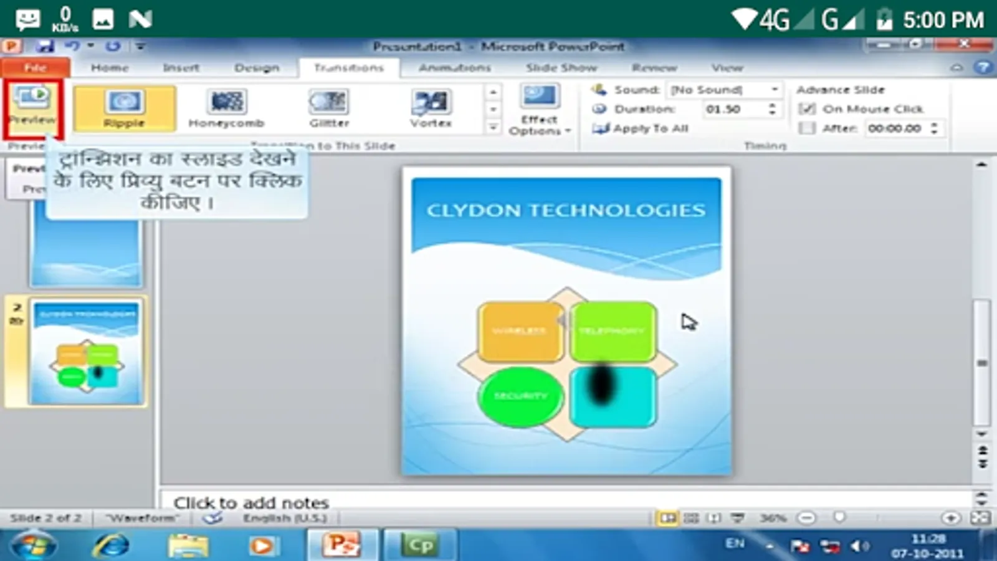This screenshot has width=997, height=561.
Task: Undo the last action
Action: [72, 46]
